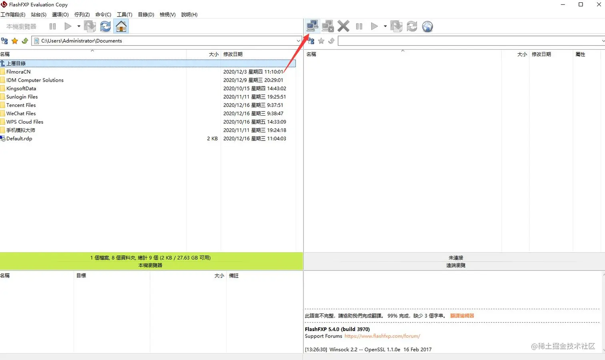Sort local files by the 大小 column header

204,54
